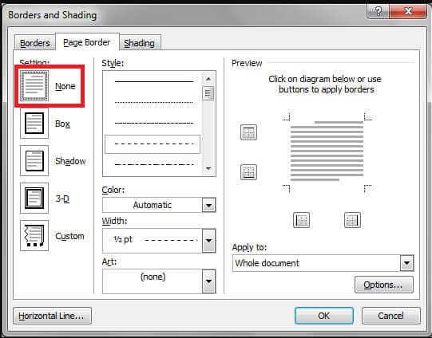This screenshot has width=432, height=338.
Task: Click the Box setting label
Action: [62, 124]
